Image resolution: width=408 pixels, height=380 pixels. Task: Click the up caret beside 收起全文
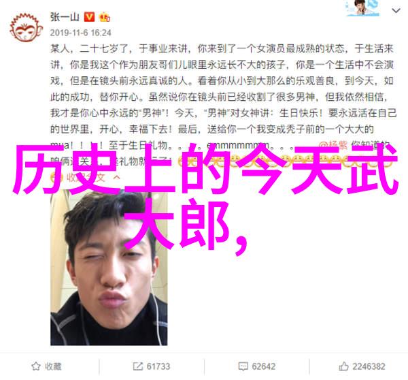click(x=117, y=178)
